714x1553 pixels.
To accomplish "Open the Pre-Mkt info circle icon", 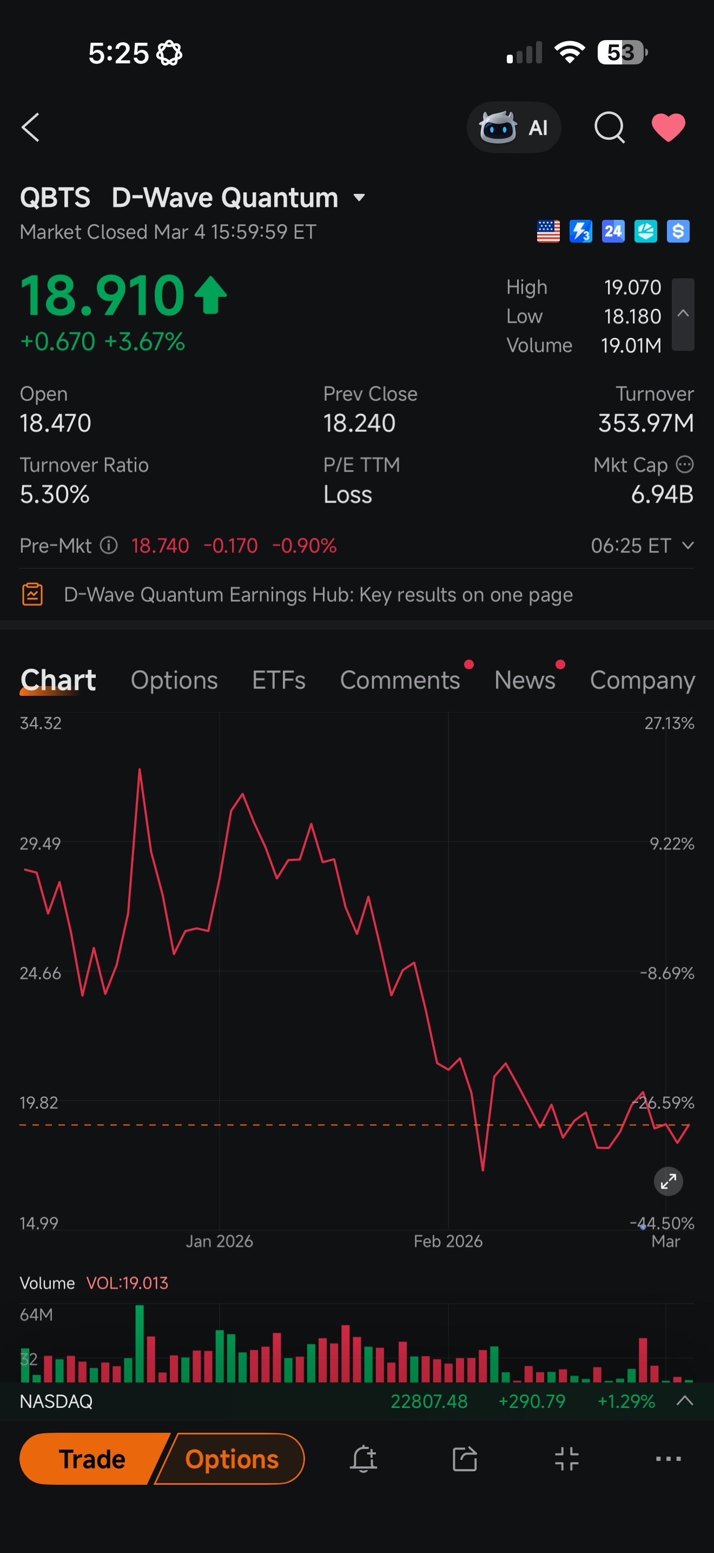I will point(108,546).
